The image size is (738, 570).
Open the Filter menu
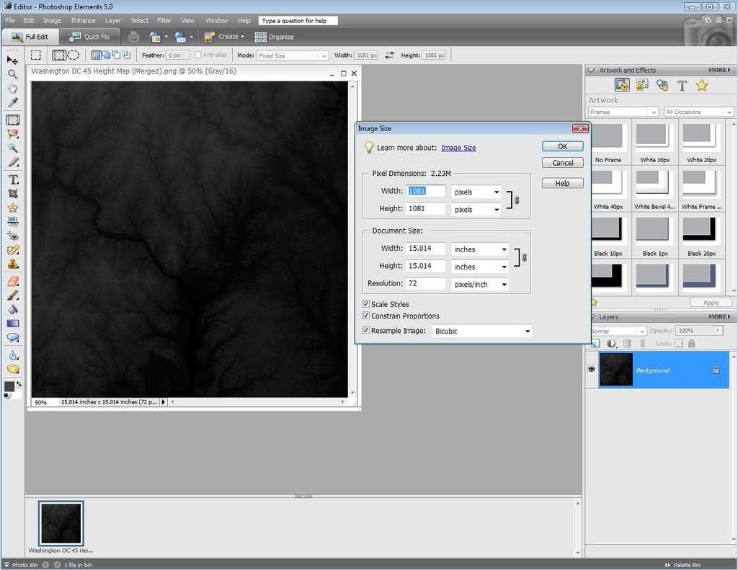[164, 21]
